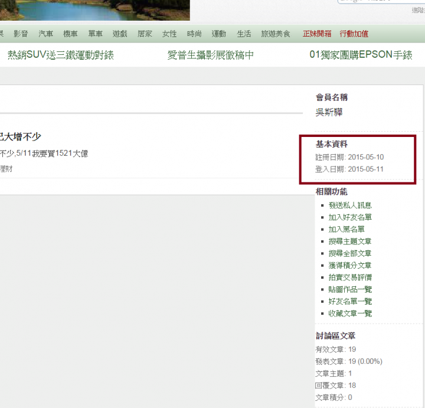
Task: Open the 遊戲 category in the nav bar
Action: tap(120, 34)
